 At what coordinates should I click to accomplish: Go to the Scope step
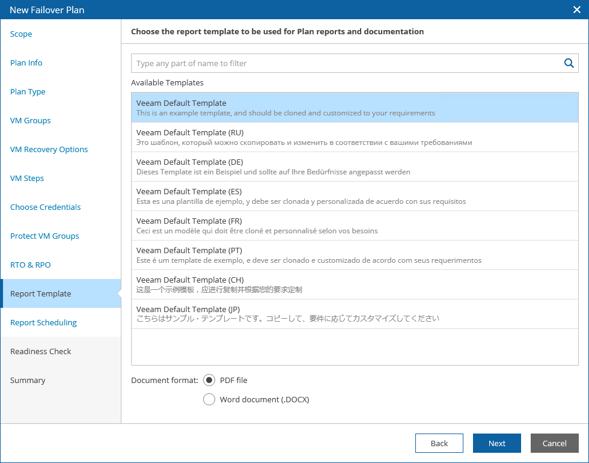(x=21, y=34)
